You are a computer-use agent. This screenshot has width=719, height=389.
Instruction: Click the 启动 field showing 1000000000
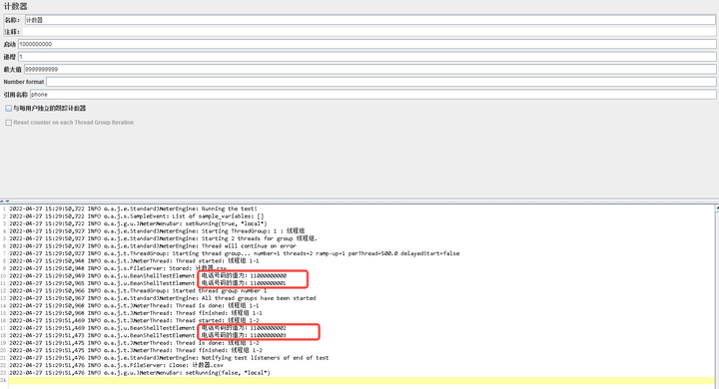[x=366, y=45]
